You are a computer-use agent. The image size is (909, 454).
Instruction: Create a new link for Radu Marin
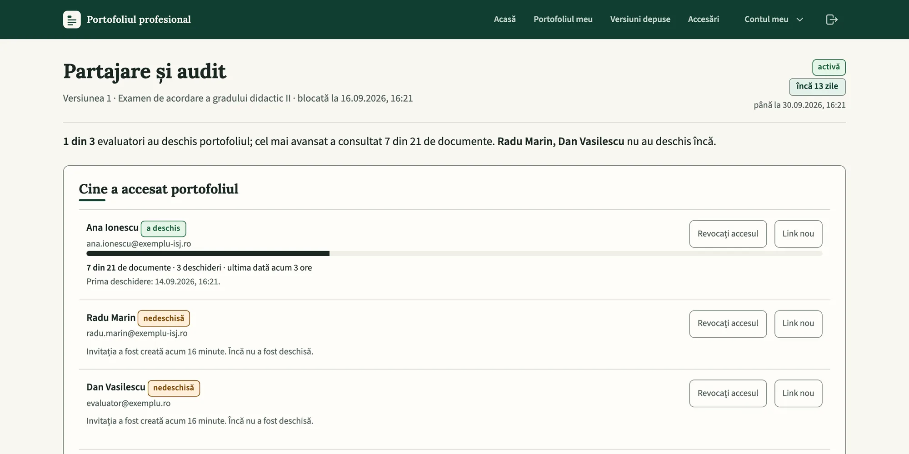798,324
